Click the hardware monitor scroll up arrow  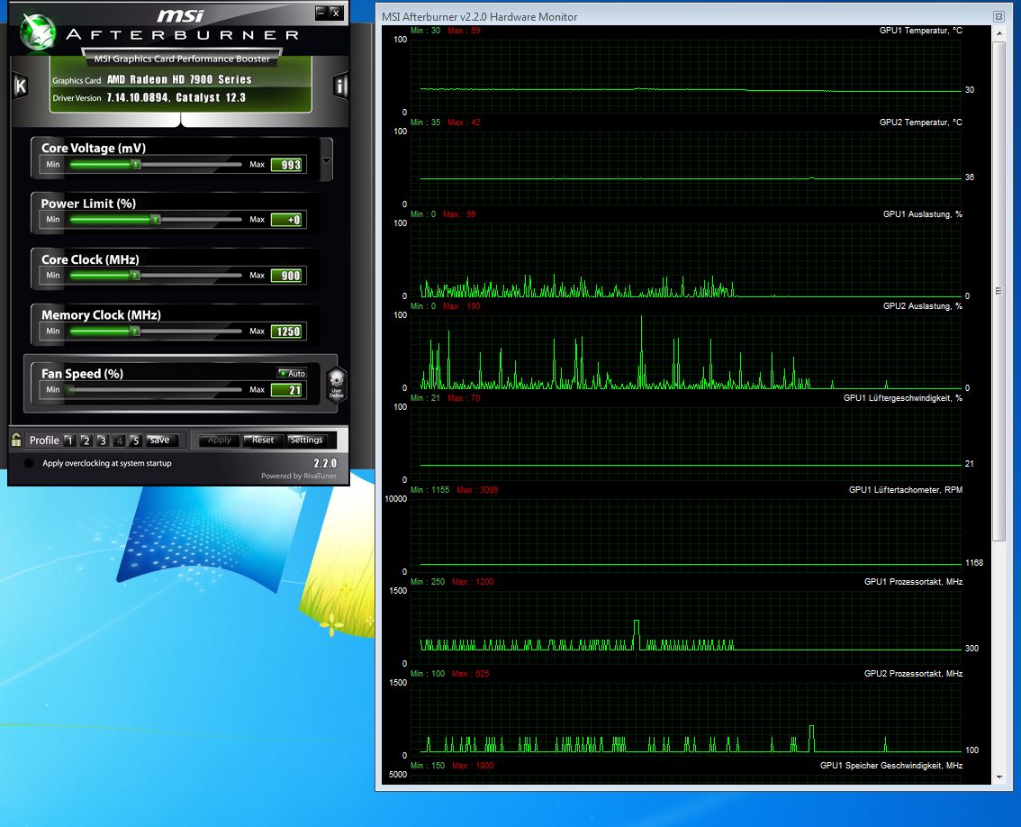click(x=999, y=32)
